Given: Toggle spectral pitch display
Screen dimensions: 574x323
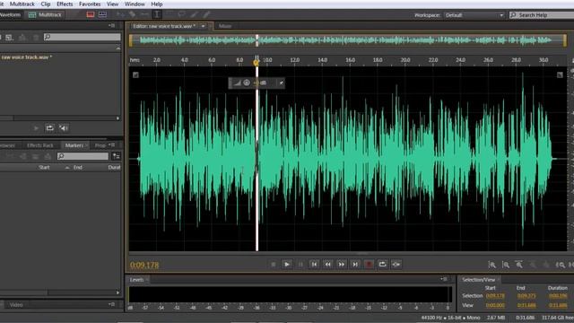Looking at the screenshot, I should [x=102, y=14].
